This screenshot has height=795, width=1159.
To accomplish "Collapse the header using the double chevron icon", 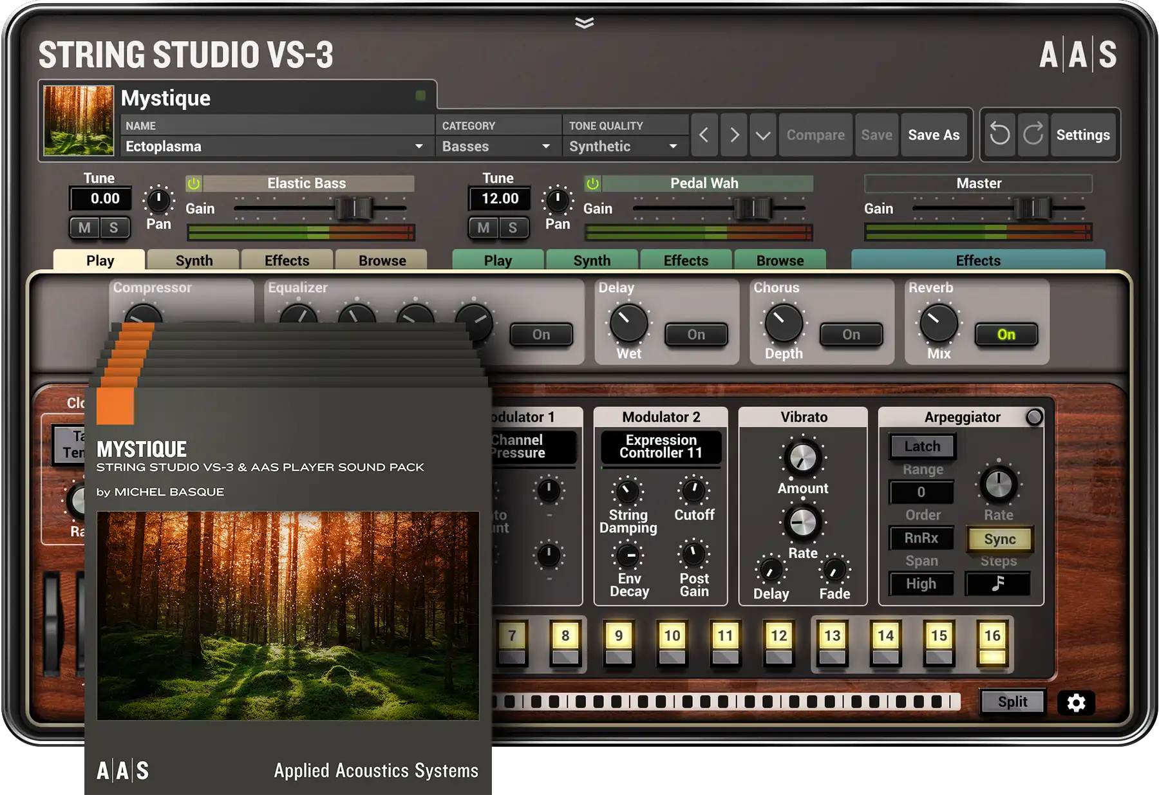I will pyautogui.click(x=585, y=21).
